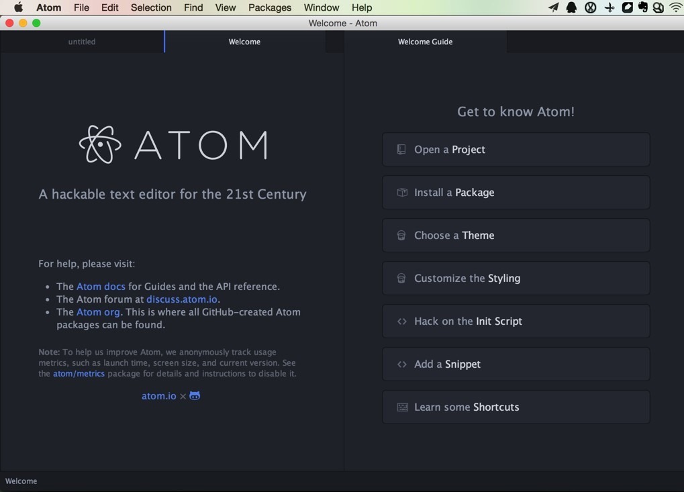The width and height of the screenshot is (684, 492).
Task: Open the Packages menu
Action: (270, 7)
